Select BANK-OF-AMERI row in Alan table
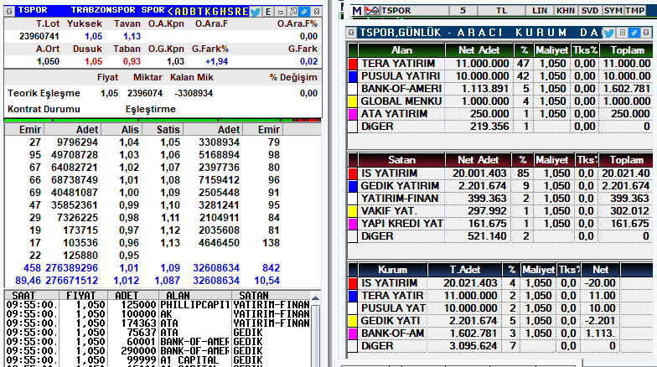This screenshot has height=367, width=657. click(499, 89)
